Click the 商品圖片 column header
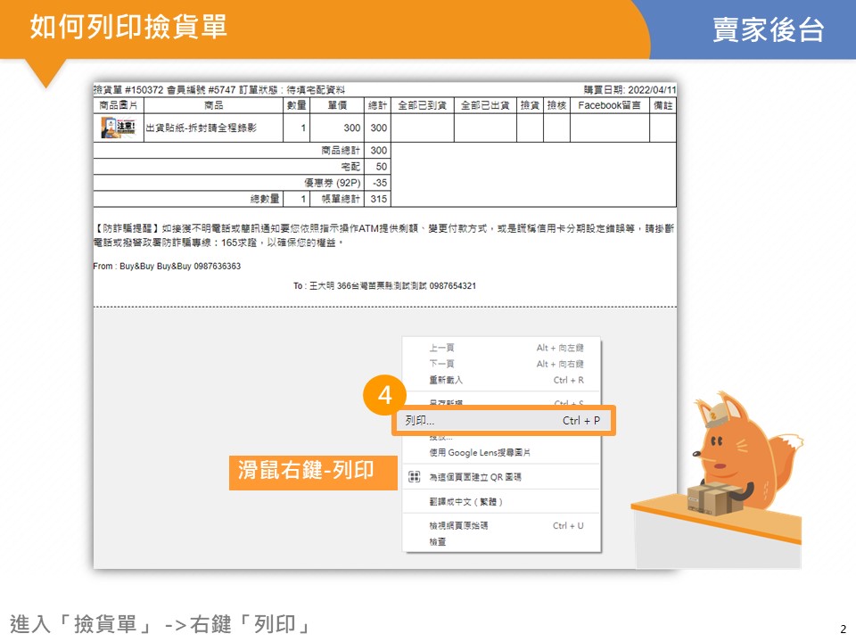 point(118,105)
